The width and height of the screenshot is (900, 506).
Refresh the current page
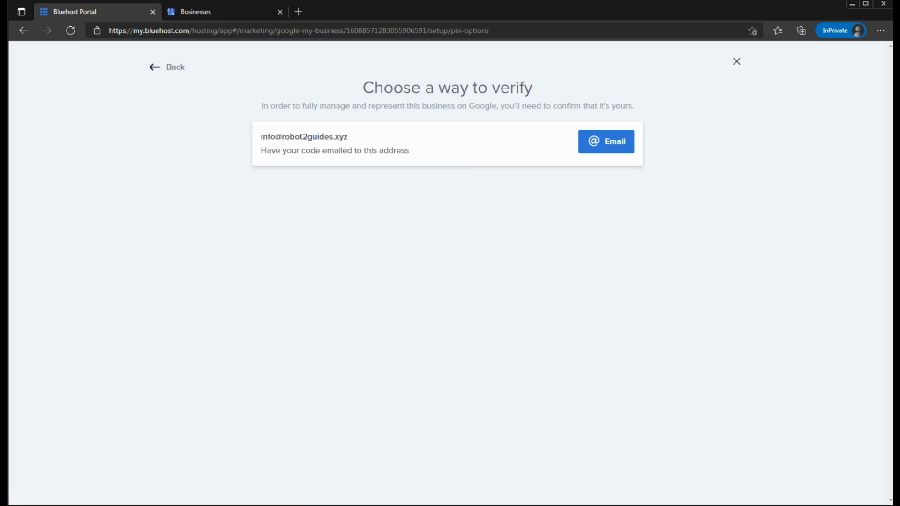(x=70, y=30)
